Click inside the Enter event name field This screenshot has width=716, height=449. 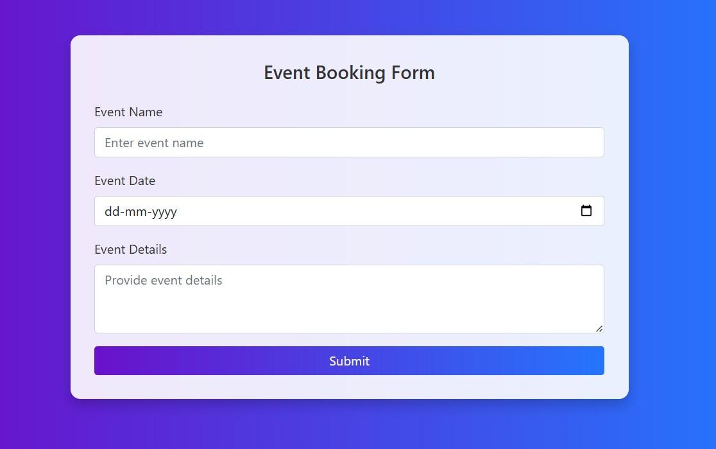click(349, 142)
